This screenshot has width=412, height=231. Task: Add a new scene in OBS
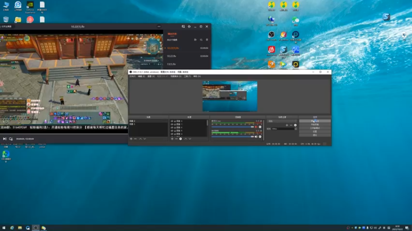(131, 139)
